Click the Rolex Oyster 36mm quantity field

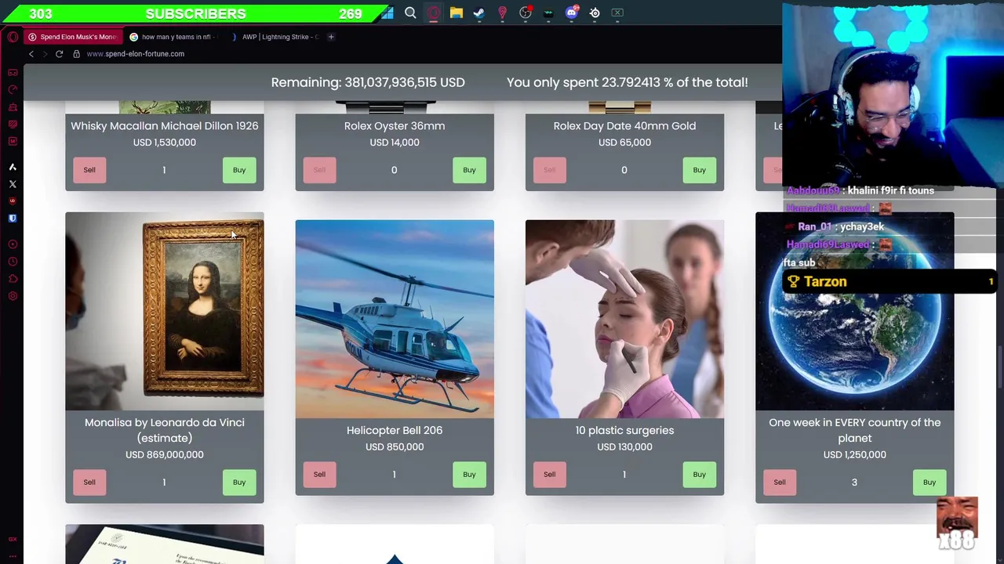coord(394,170)
